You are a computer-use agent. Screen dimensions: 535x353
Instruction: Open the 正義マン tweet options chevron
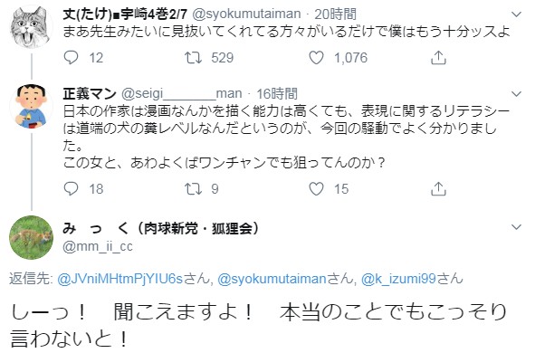[x=517, y=94]
